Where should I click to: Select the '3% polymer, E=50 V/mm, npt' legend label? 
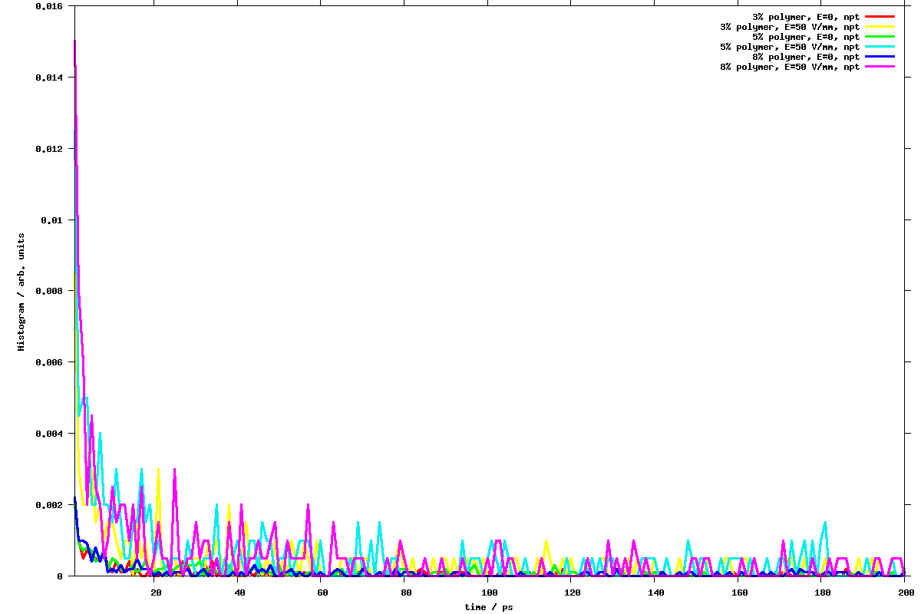click(x=790, y=26)
